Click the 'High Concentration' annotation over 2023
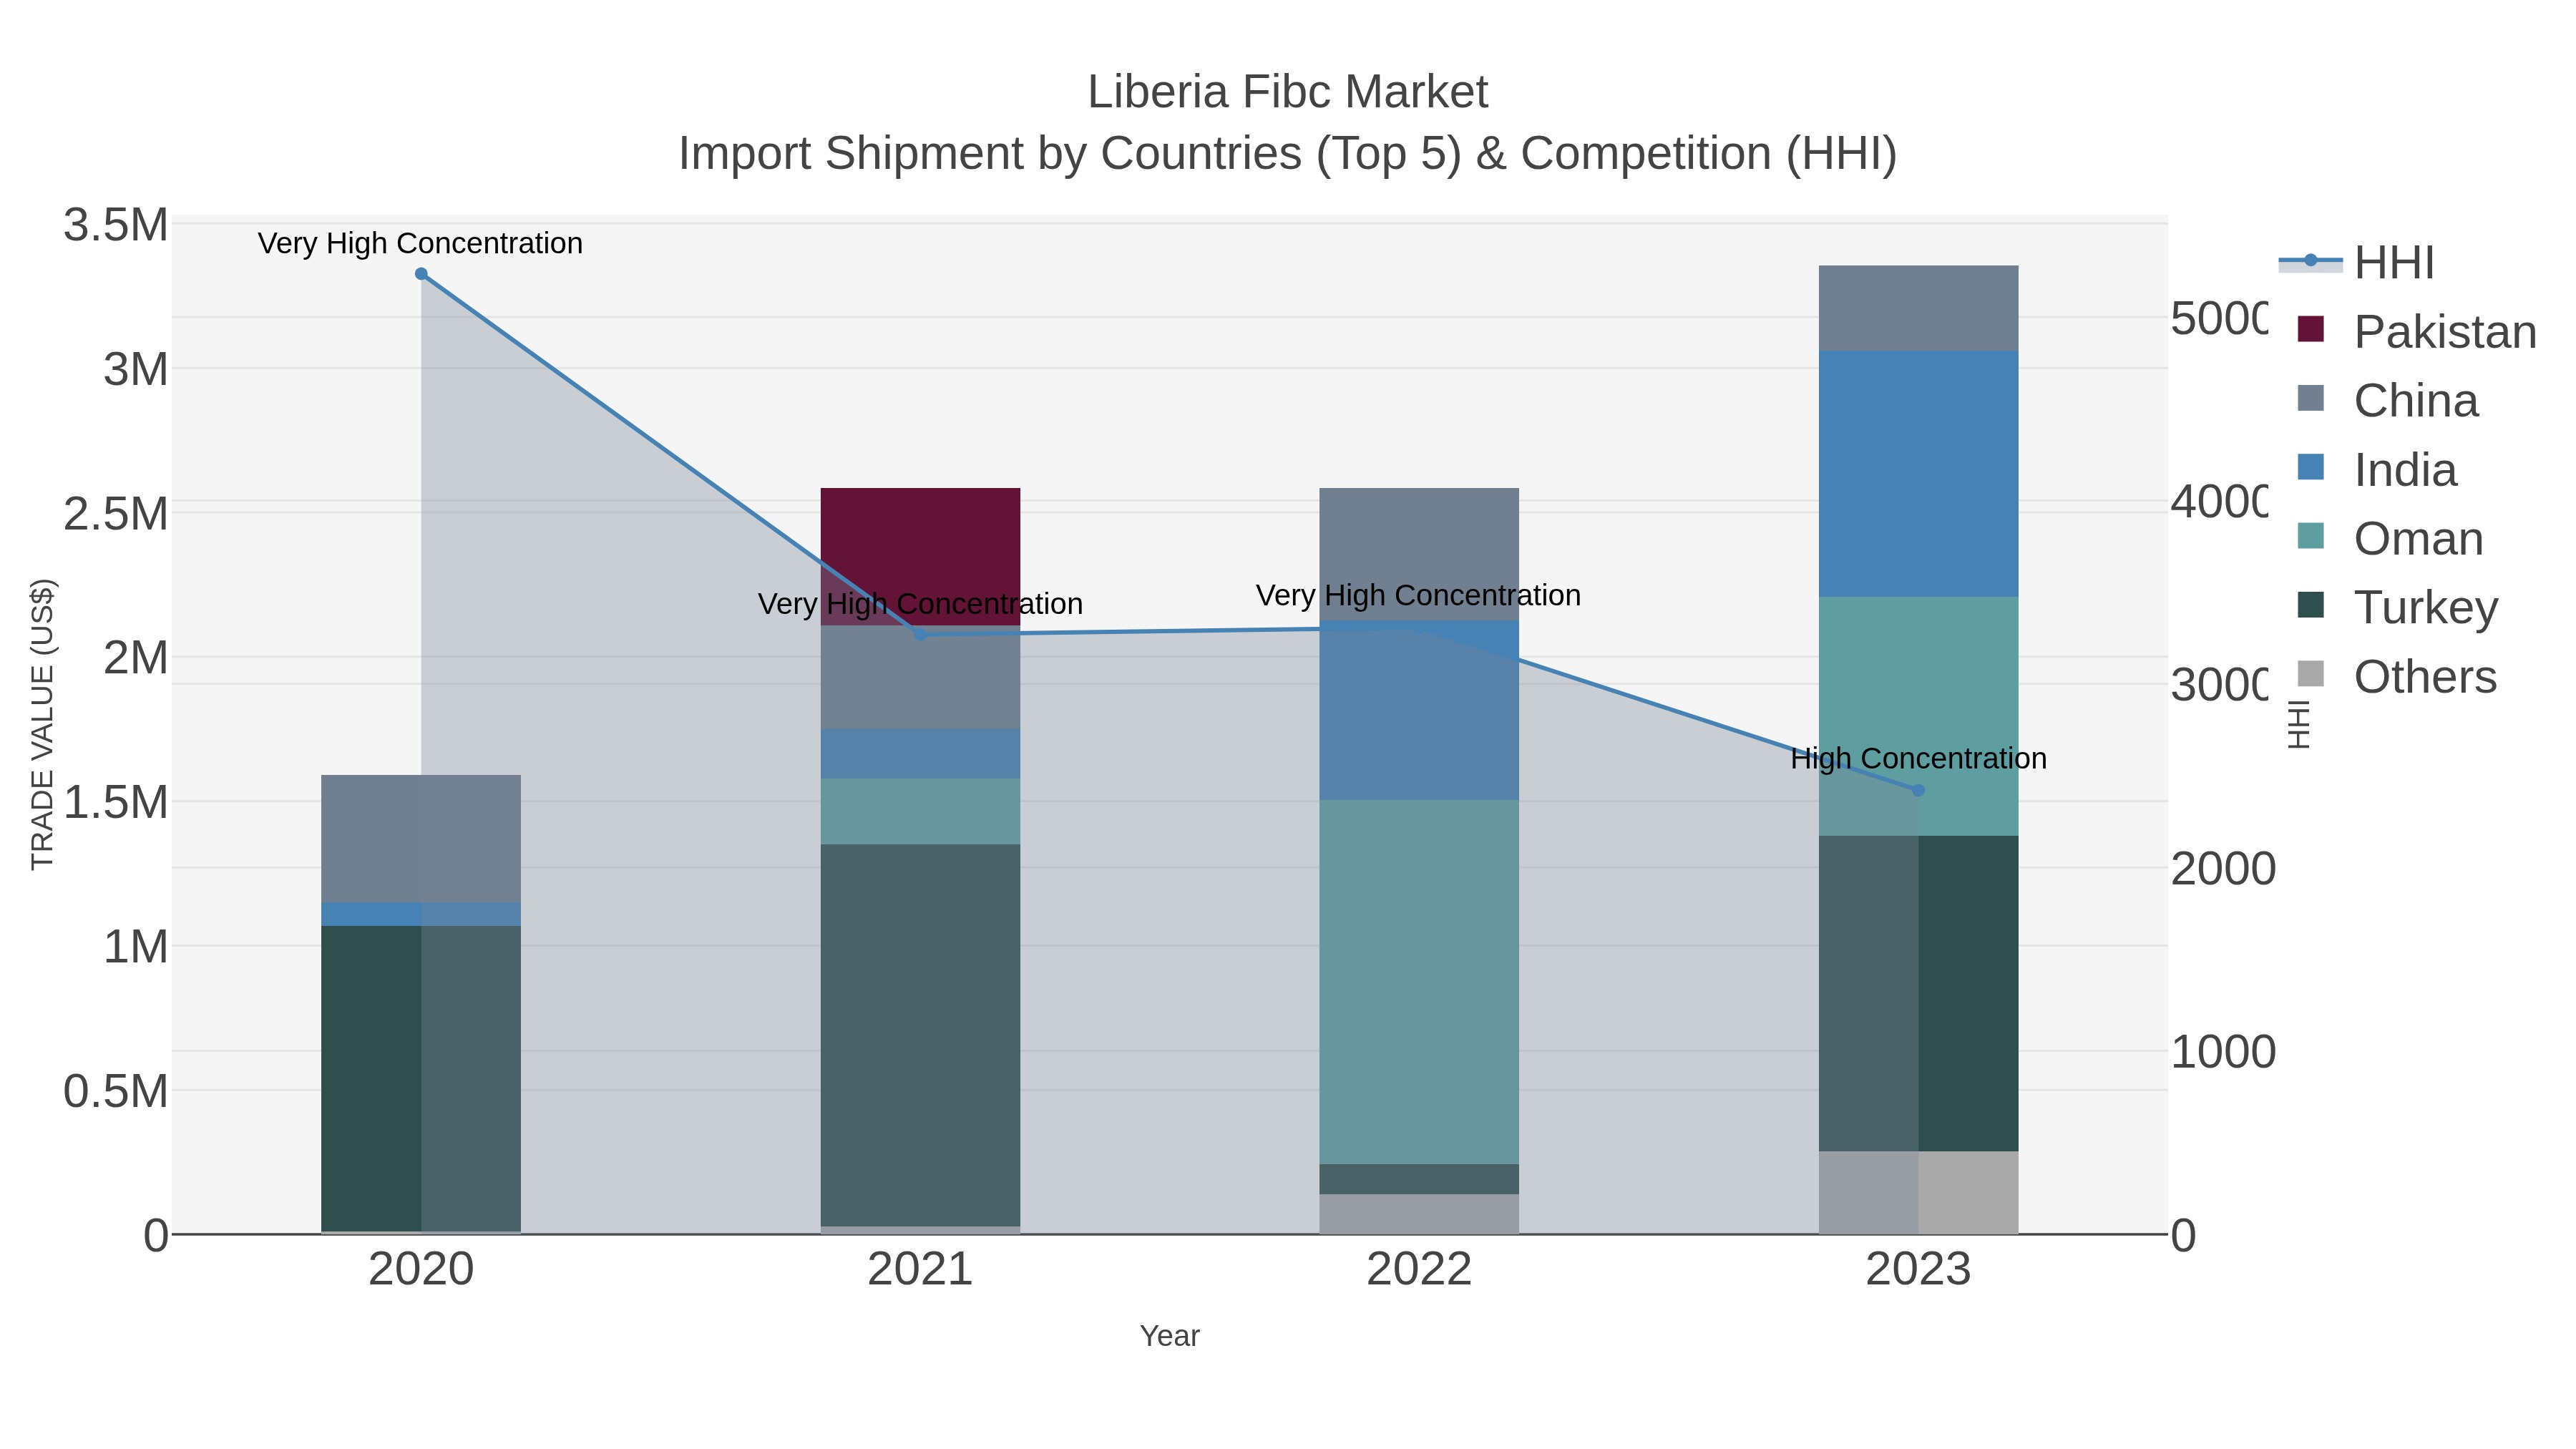The image size is (2576, 1449). pos(1918,758)
